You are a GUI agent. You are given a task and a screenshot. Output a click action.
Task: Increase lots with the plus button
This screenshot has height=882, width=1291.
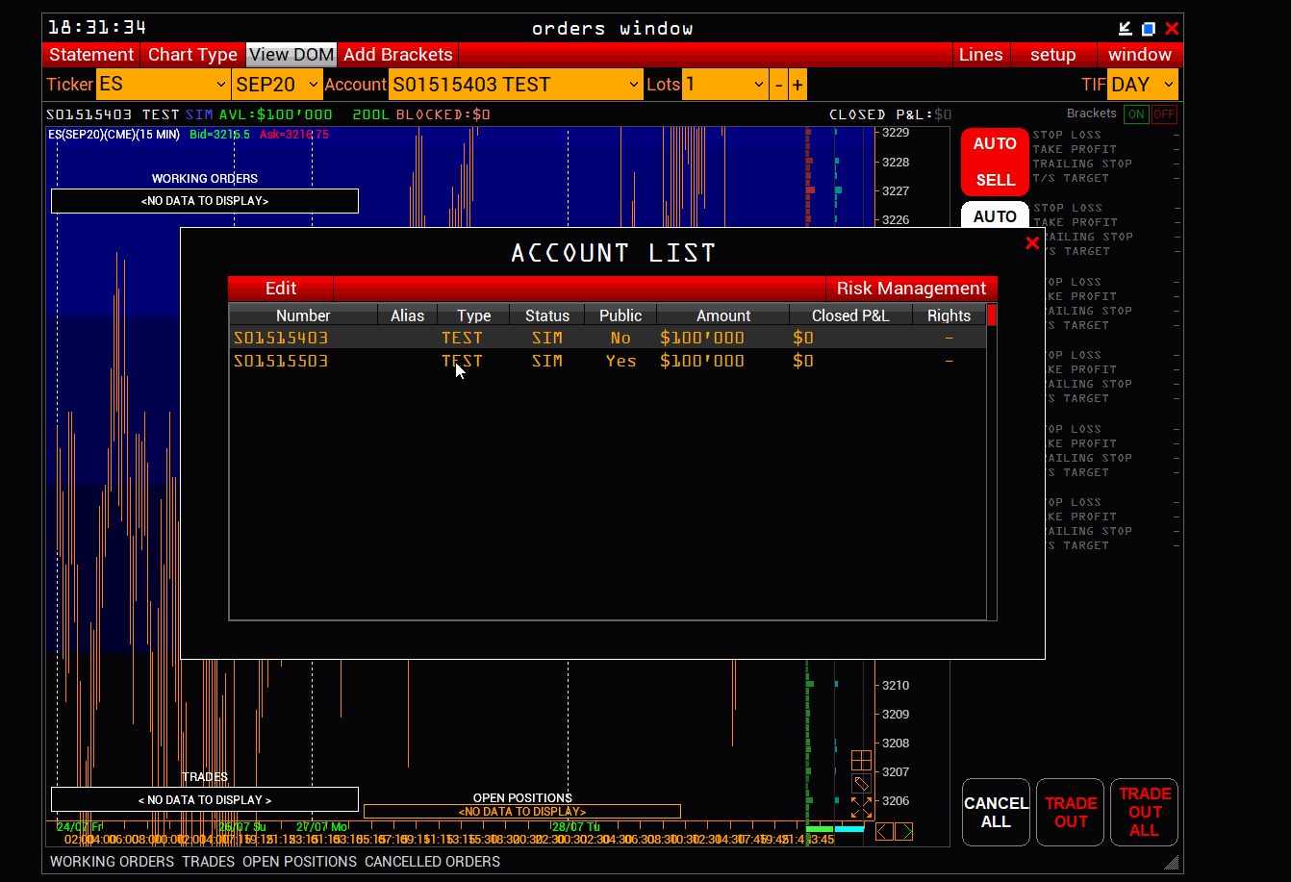click(797, 85)
